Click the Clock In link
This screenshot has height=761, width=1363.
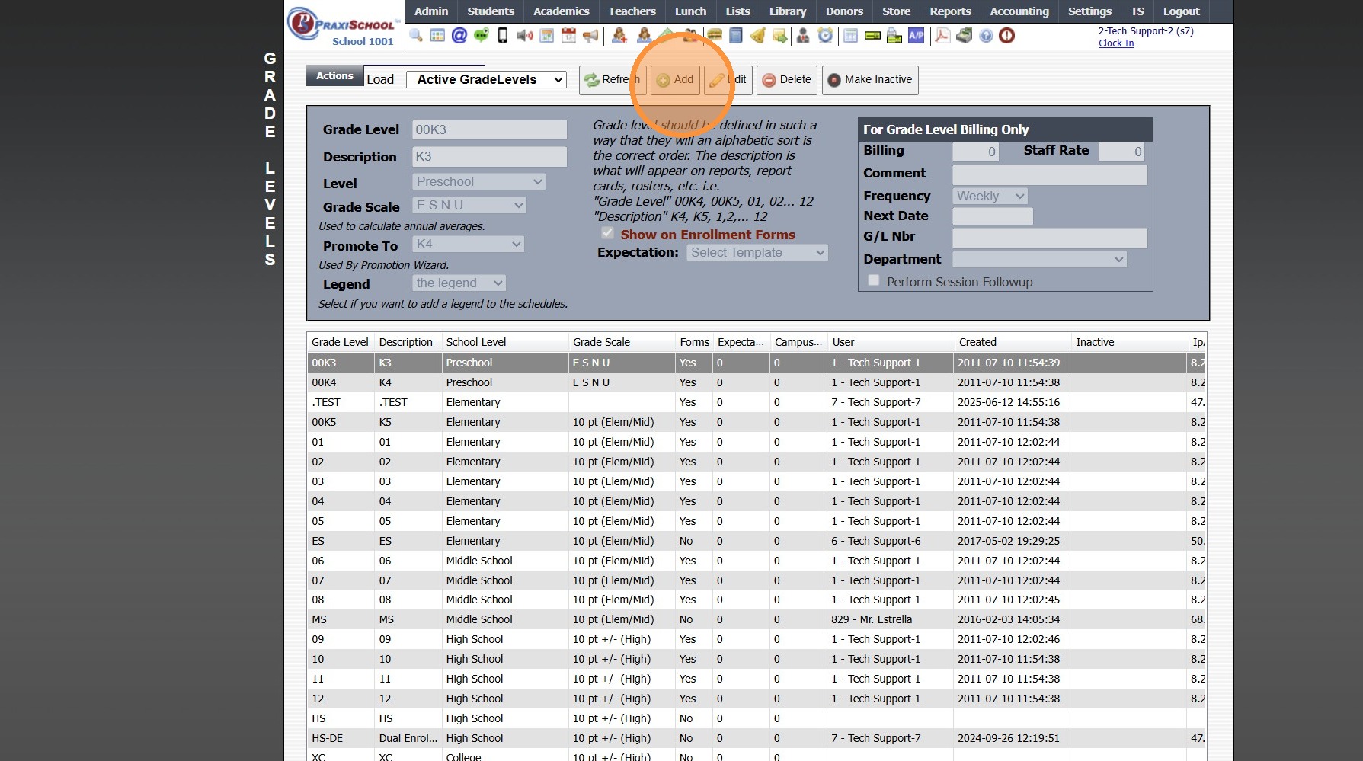click(x=1115, y=43)
